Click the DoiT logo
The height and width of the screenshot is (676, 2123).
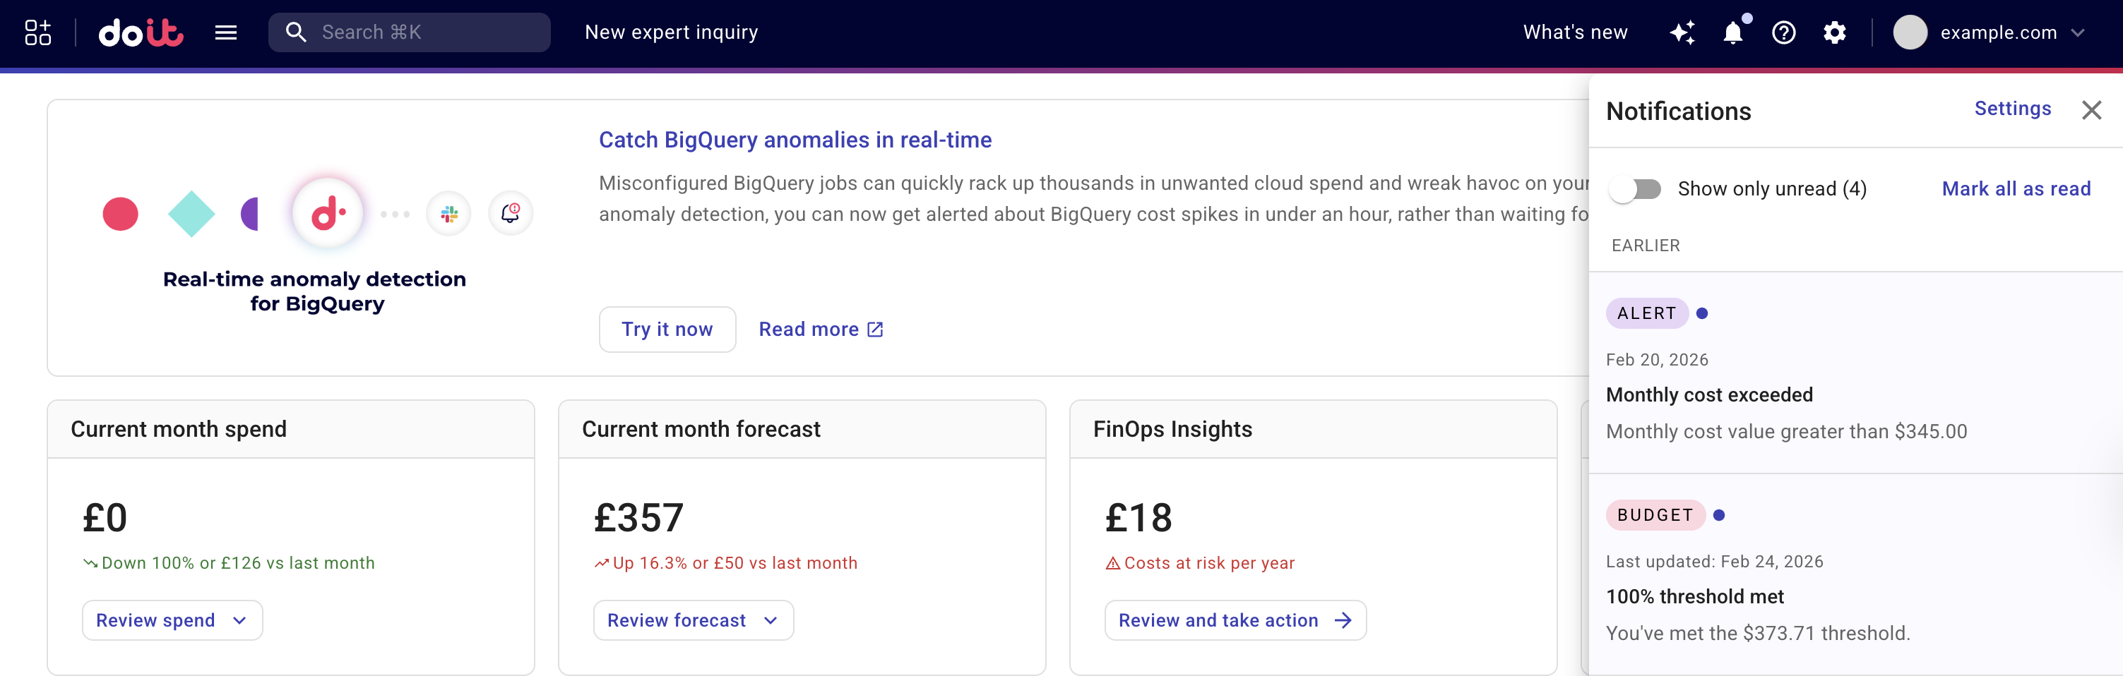(140, 32)
